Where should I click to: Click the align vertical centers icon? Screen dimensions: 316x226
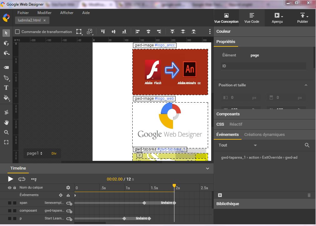click(x=114, y=31)
